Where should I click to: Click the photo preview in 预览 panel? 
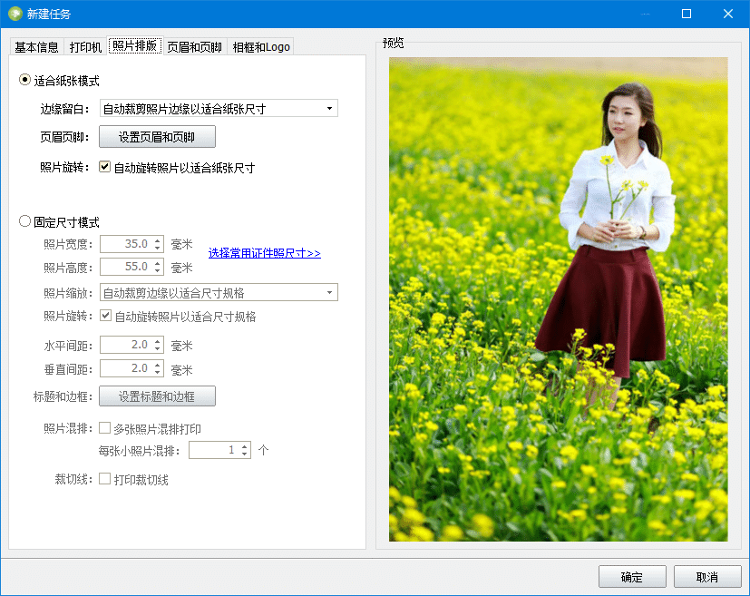coord(558,299)
